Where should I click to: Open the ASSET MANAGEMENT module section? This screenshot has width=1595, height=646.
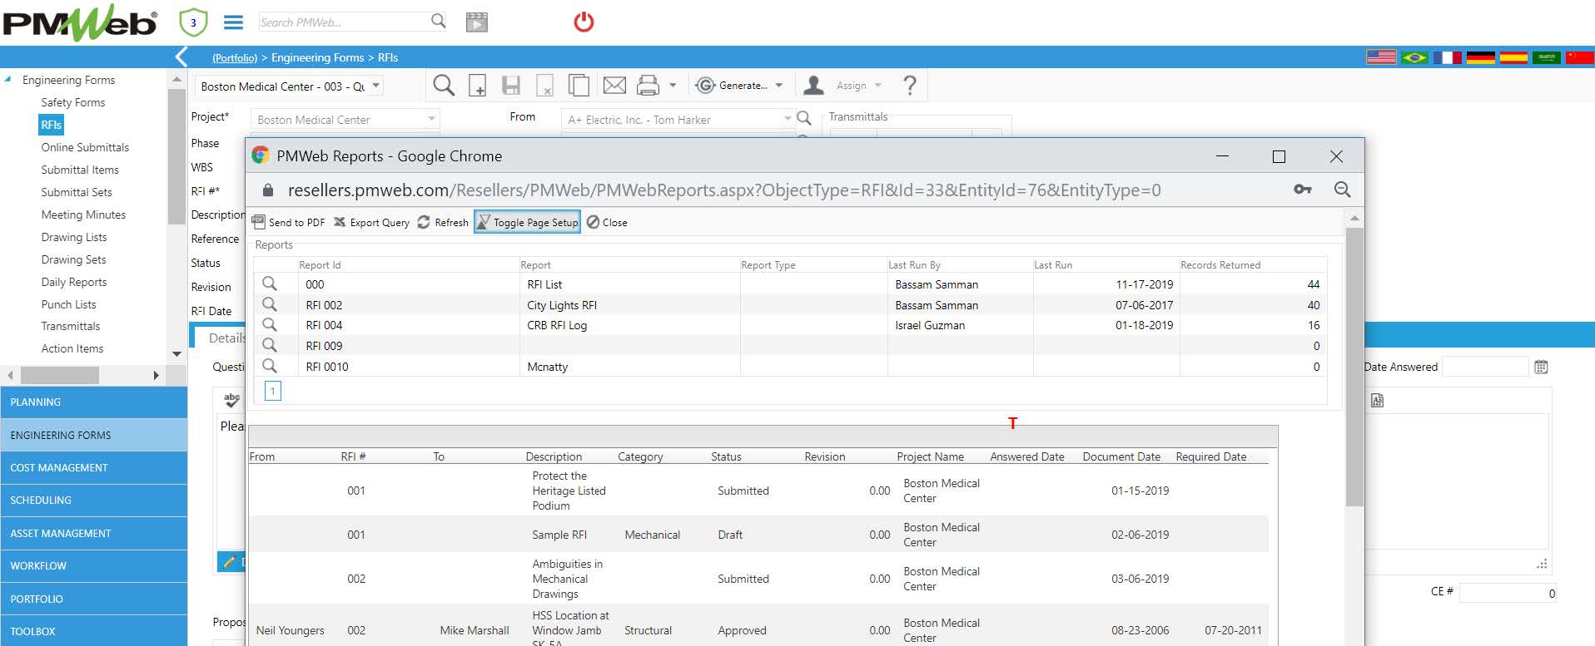pos(93,533)
